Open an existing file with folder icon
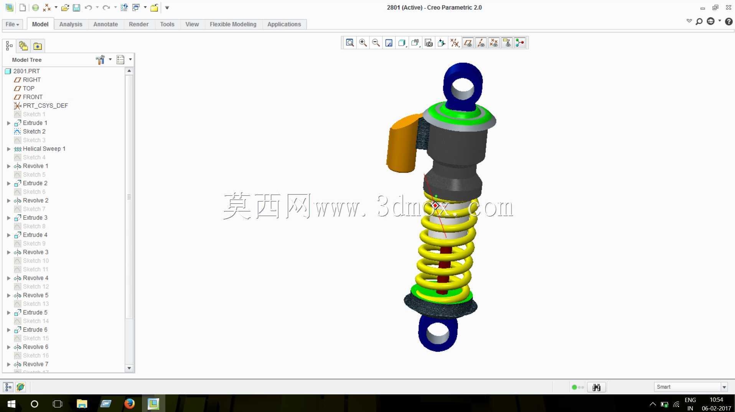Screen dimensions: 735x412 click(65, 7)
